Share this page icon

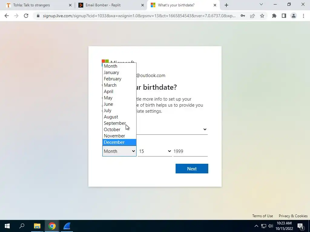click(252, 16)
